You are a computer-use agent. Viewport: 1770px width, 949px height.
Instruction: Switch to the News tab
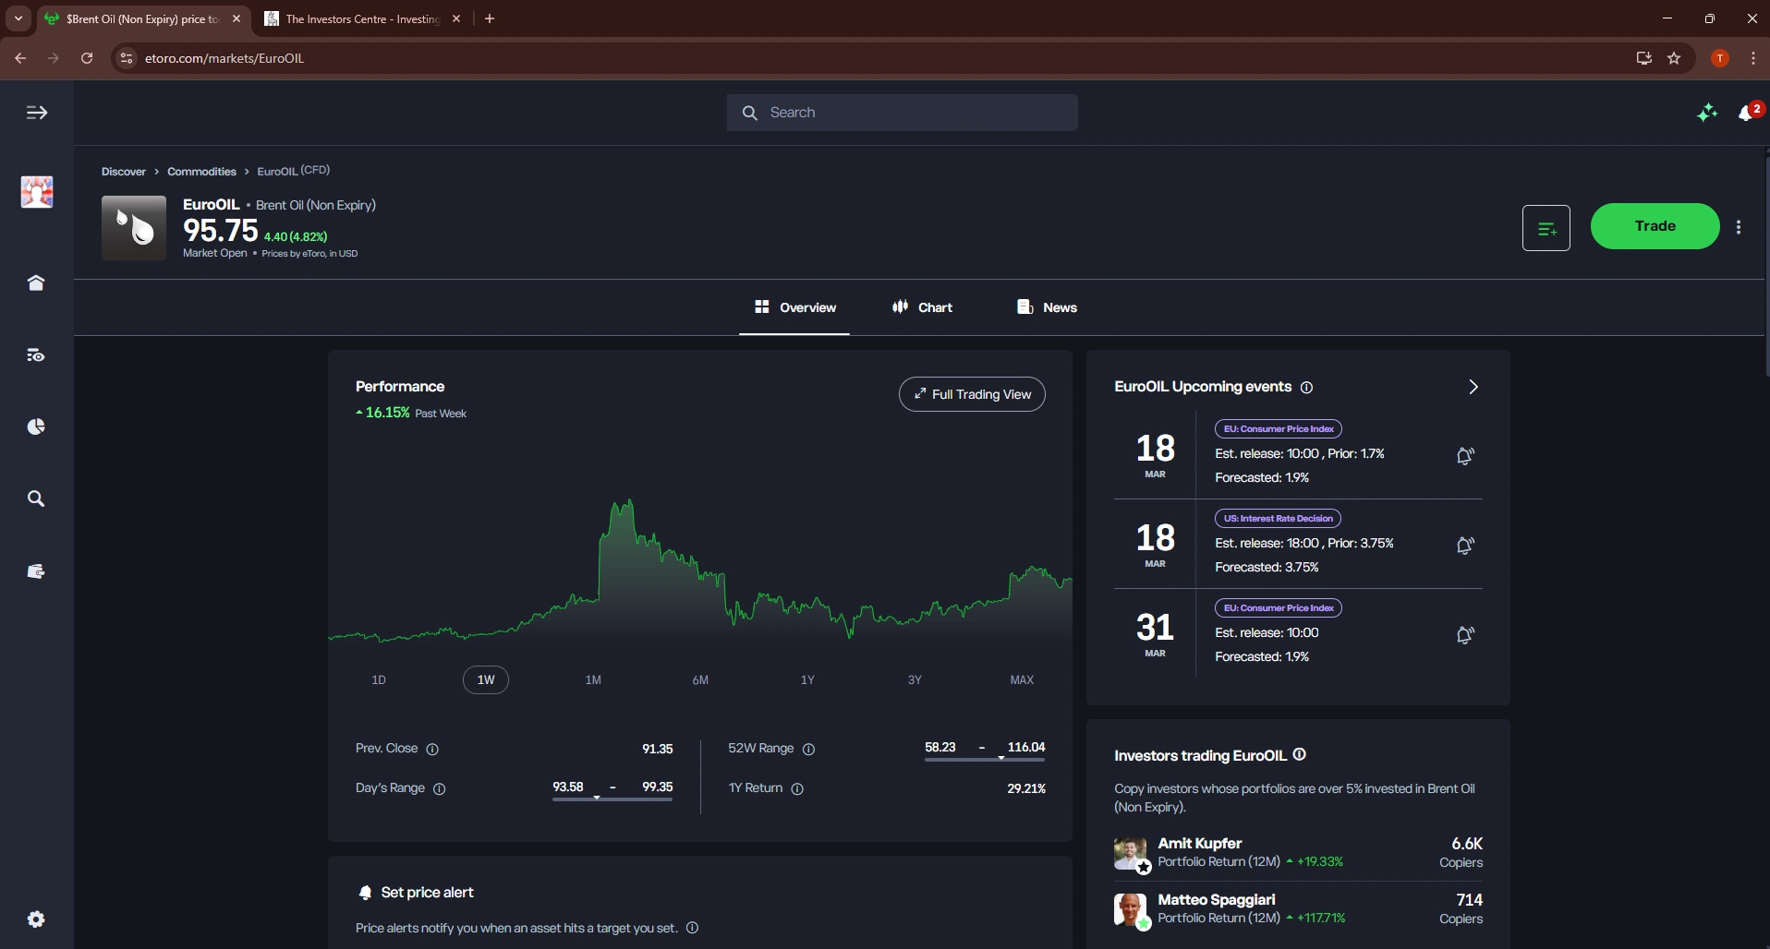(1047, 307)
